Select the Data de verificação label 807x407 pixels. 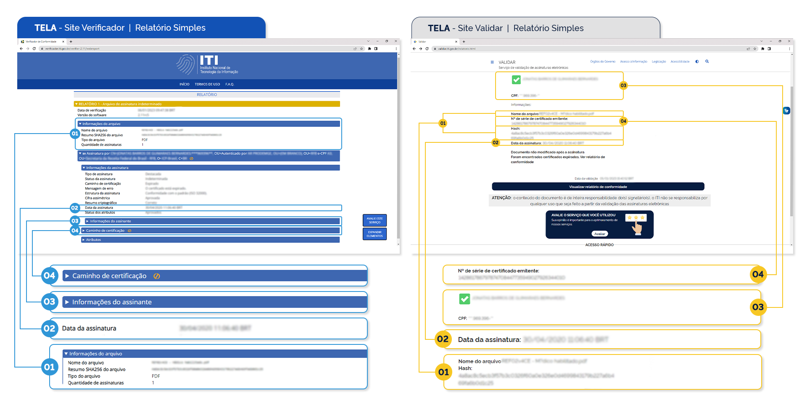[92, 110]
